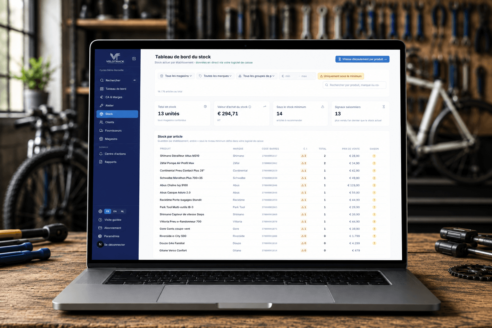Click the season alert icon for Shimano Dérailleur Altus M310

point(374,156)
